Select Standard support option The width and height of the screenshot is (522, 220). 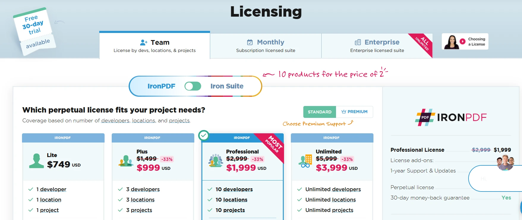click(319, 112)
